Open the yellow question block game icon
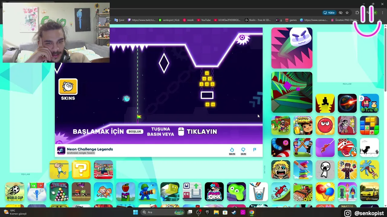The image size is (387, 217). [81, 169]
